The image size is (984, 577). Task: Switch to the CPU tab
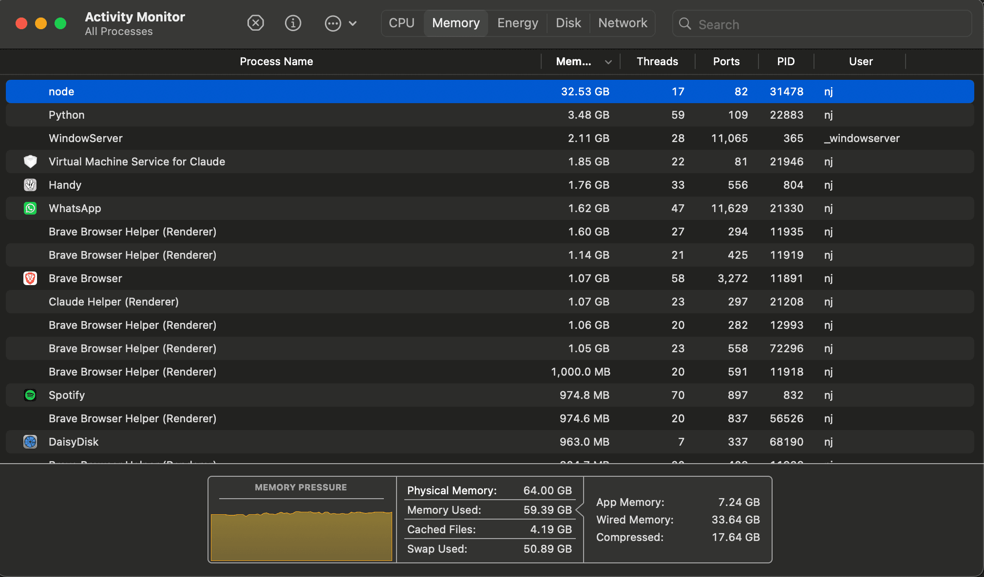coord(402,23)
